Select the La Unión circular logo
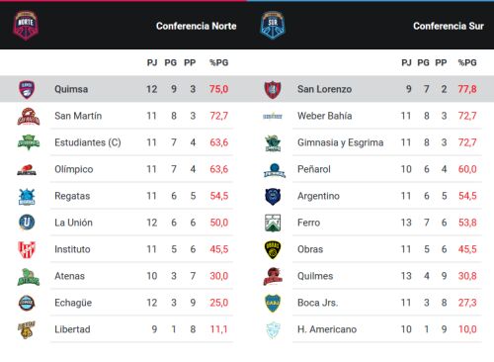The height and width of the screenshot is (362, 494). (x=27, y=223)
